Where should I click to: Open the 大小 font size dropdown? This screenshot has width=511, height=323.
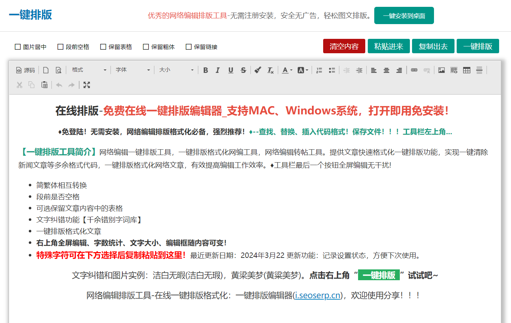[176, 70]
